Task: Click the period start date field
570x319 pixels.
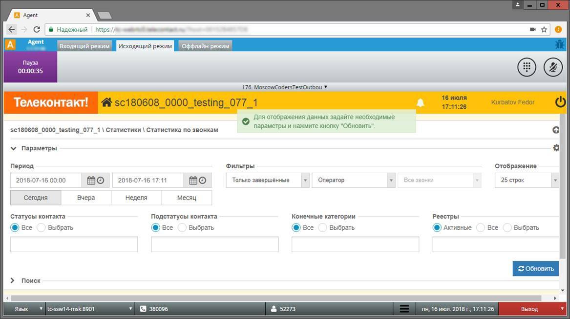Action: point(46,180)
